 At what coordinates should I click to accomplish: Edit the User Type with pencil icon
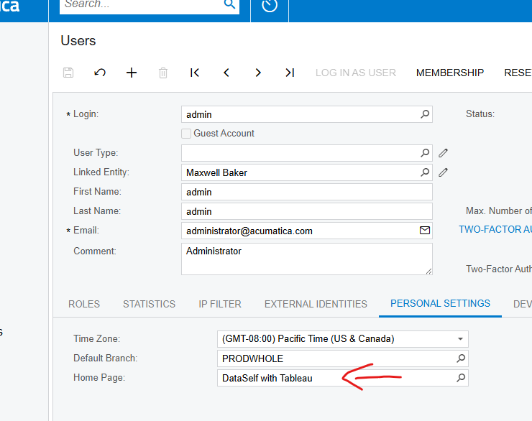pyautogui.click(x=444, y=153)
